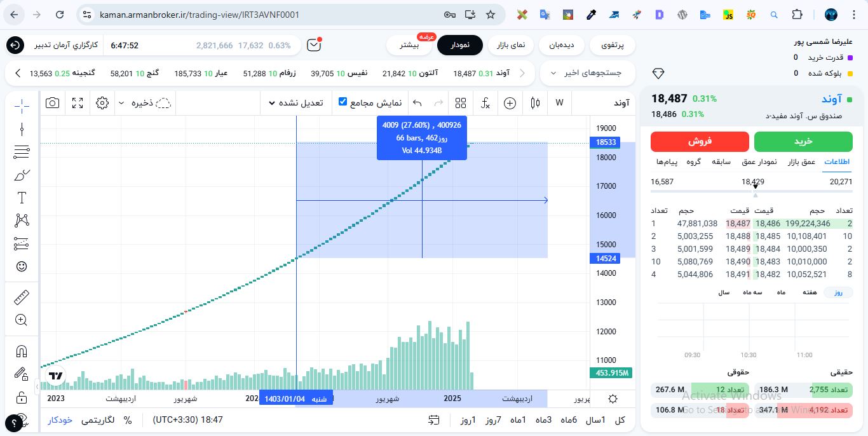Switch to the 'عمق بازار' market depth tab

pyautogui.click(x=801, y=162)
